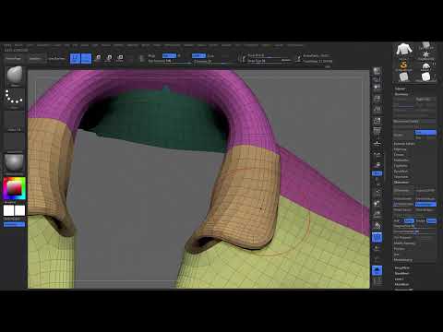Expand the EdgeLoop subsection
443x332 pixels.
(400, 149)
